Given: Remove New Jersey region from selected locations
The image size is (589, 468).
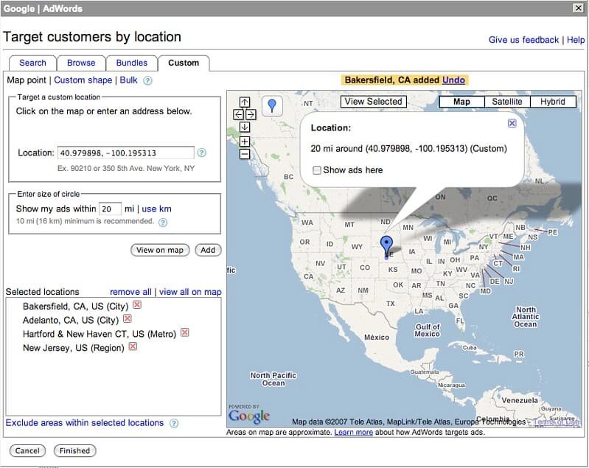Looking at the screenshot, I should coord(133,346).
